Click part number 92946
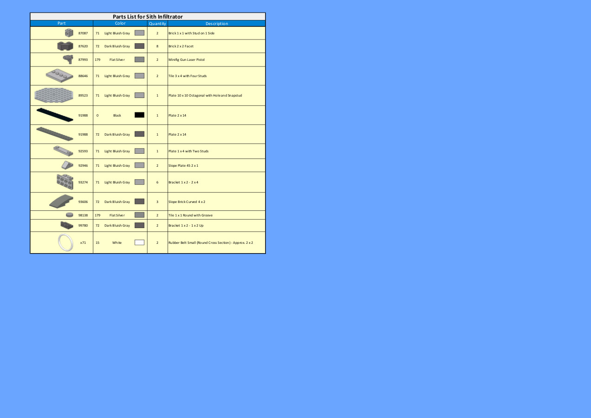This screenshot has width=591, height=418. point(83,165)
